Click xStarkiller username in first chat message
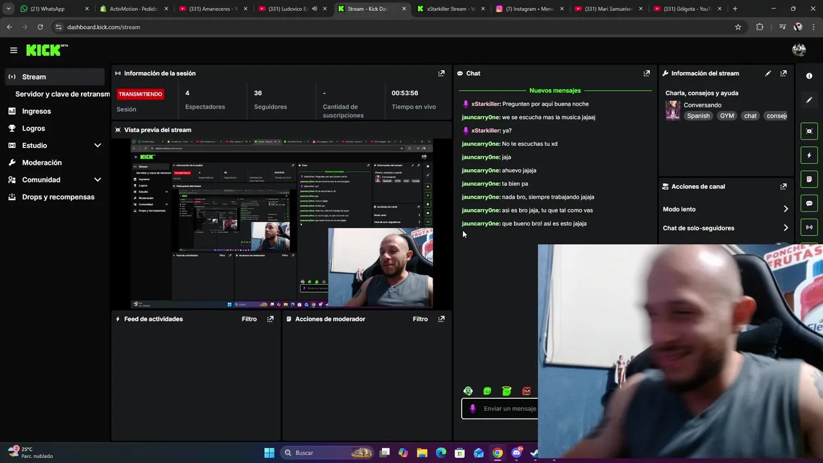This screenshot has width=823, height=463. tap(485, 104)
